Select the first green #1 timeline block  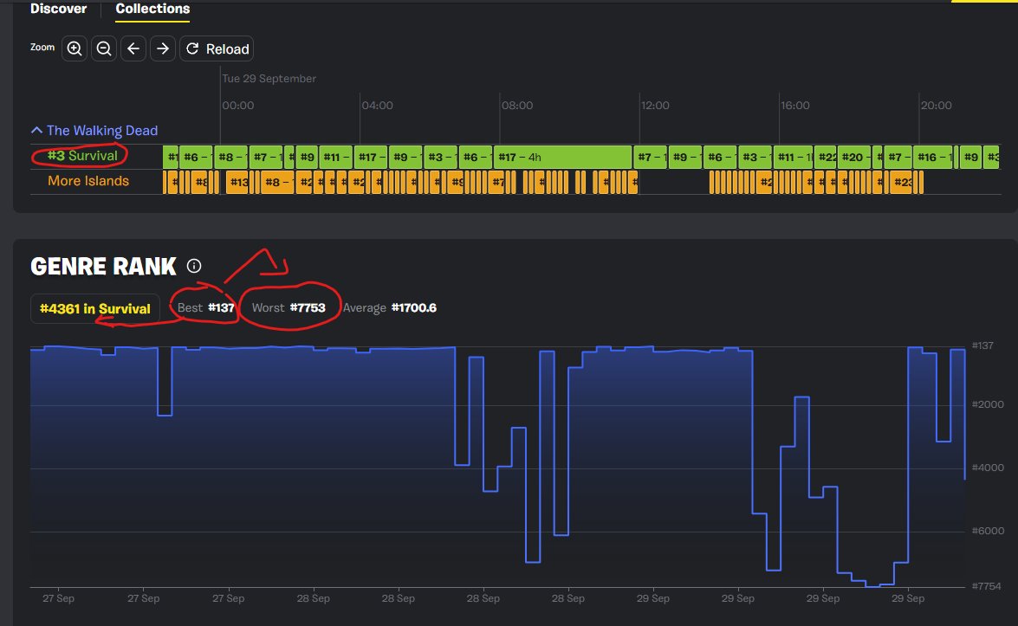pyautogui.click(x=172, y=157)
